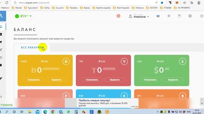Image resolution: width=204 pixels, height=114 pixels.
Task: Click Вывести on the TRX card
Action: click(115, 80)
